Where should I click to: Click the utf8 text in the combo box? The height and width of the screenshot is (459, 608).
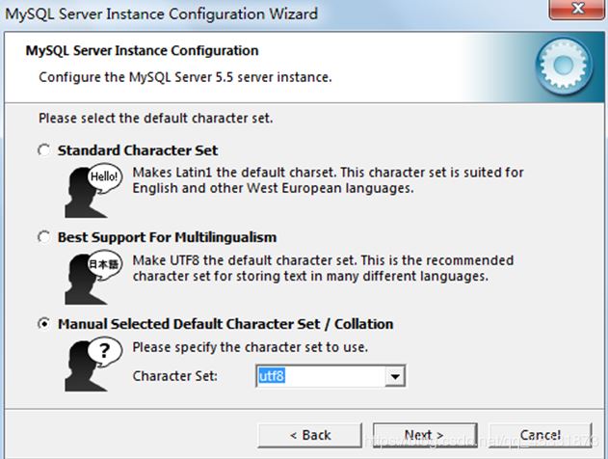tap(271, 376)
